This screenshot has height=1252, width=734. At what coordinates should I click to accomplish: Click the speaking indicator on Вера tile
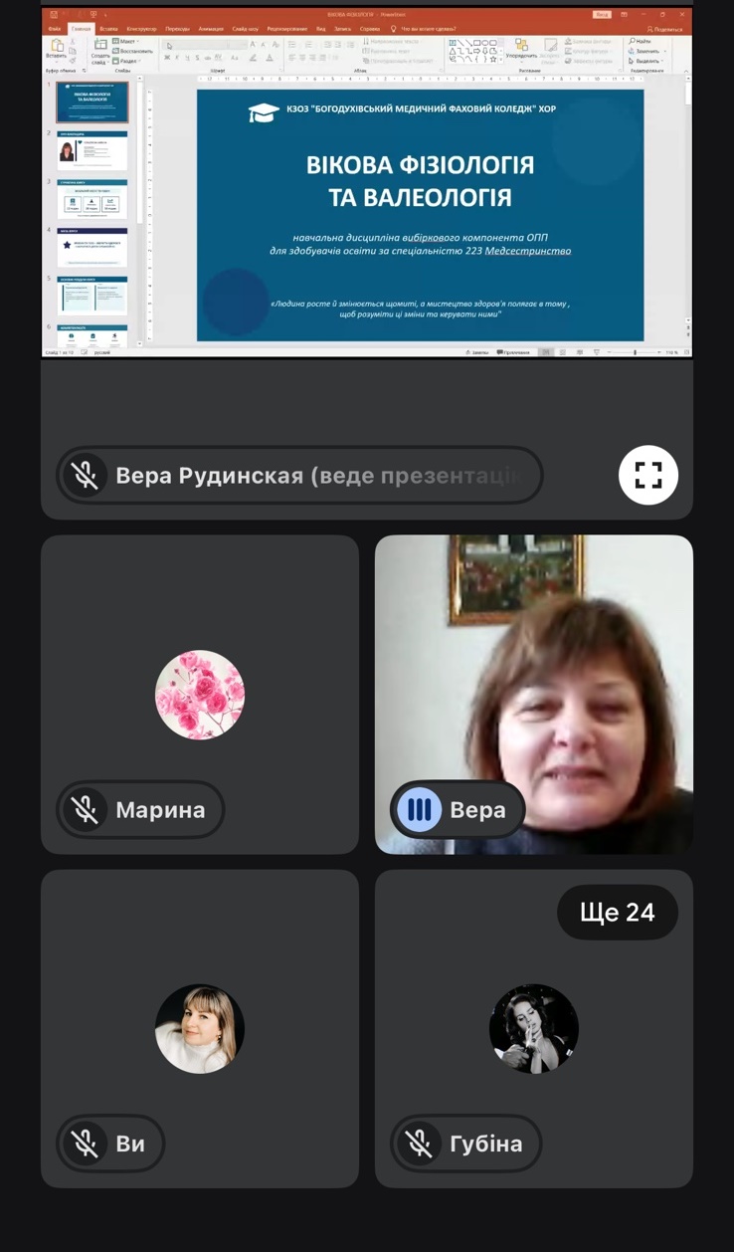click(x=420, y=809)
